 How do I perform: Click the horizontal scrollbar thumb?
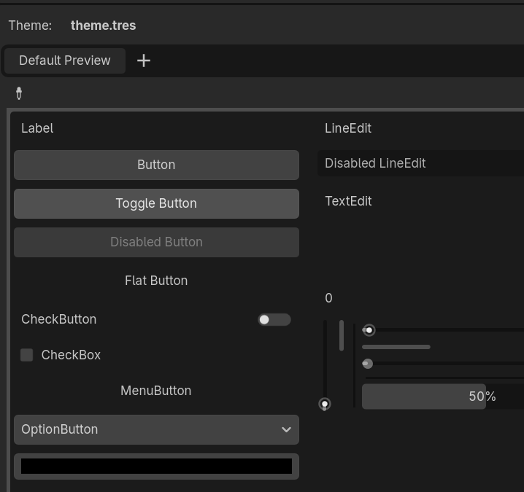pos(396,347)
